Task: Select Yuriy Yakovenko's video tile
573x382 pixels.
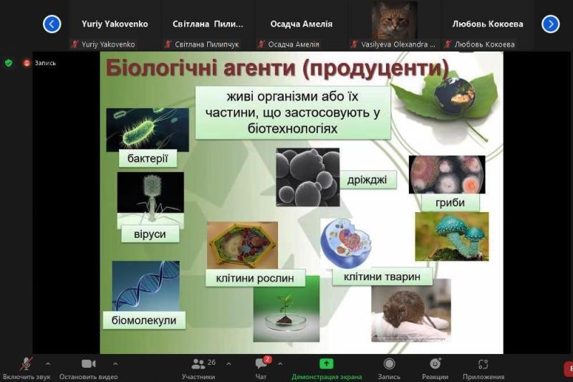Action: pyautogui.click(x=115, y=24)
